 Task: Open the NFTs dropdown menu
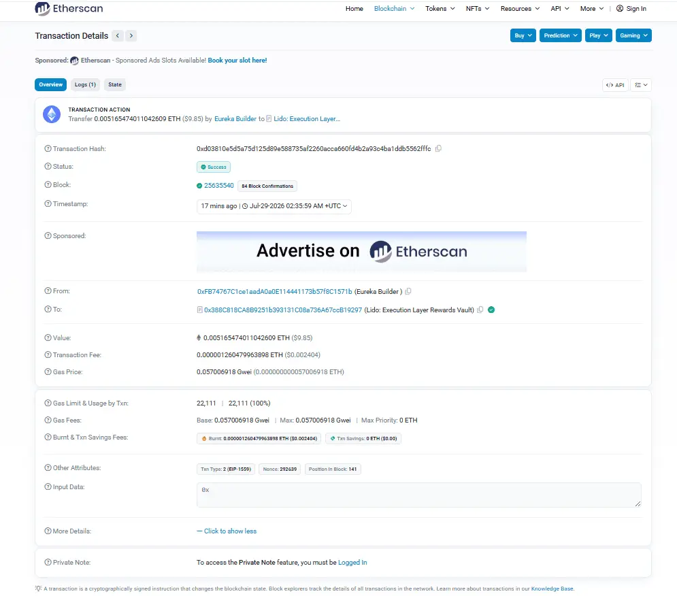click(478, 9)
